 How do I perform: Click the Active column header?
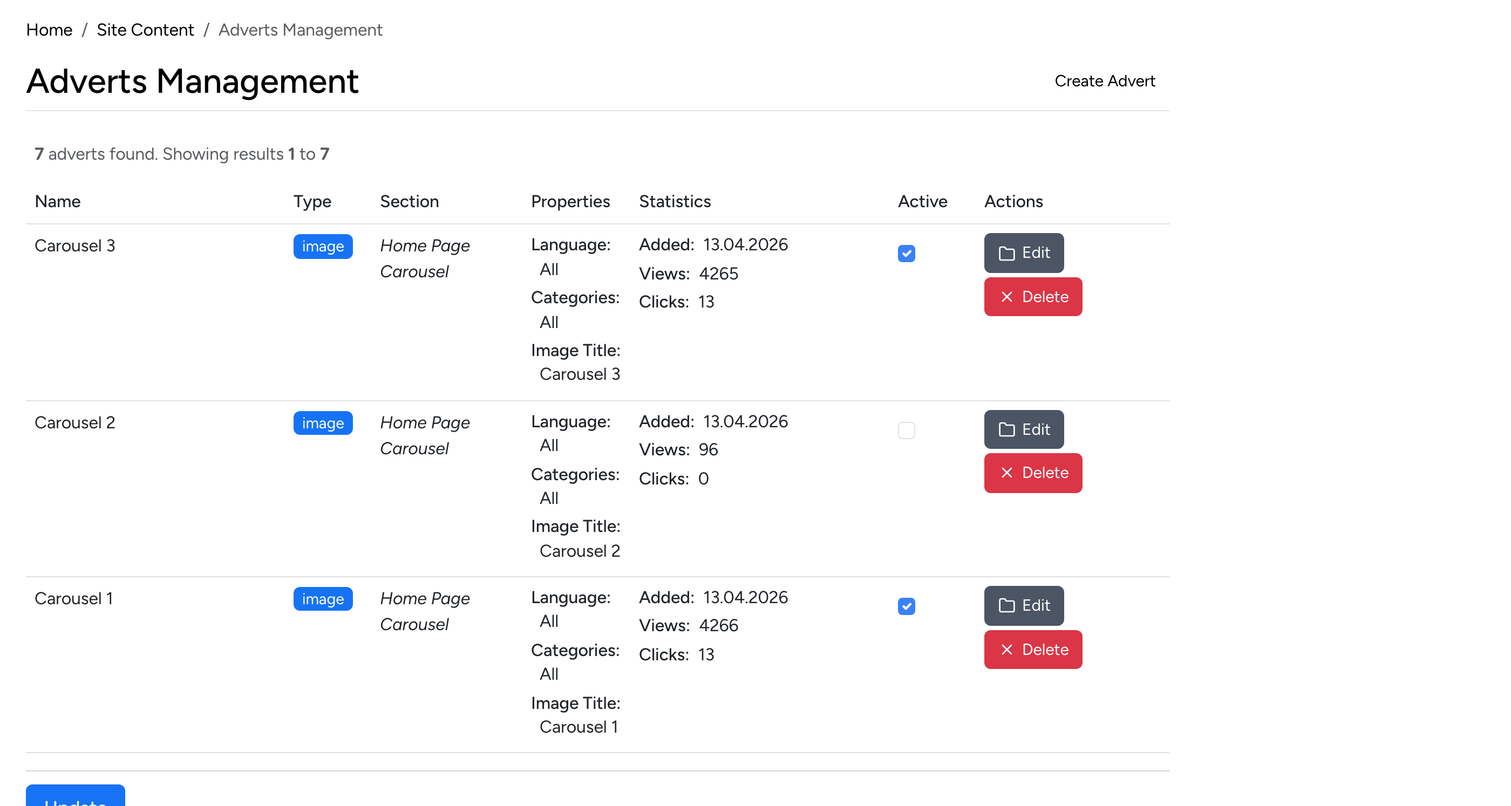(x=922, y=201)
